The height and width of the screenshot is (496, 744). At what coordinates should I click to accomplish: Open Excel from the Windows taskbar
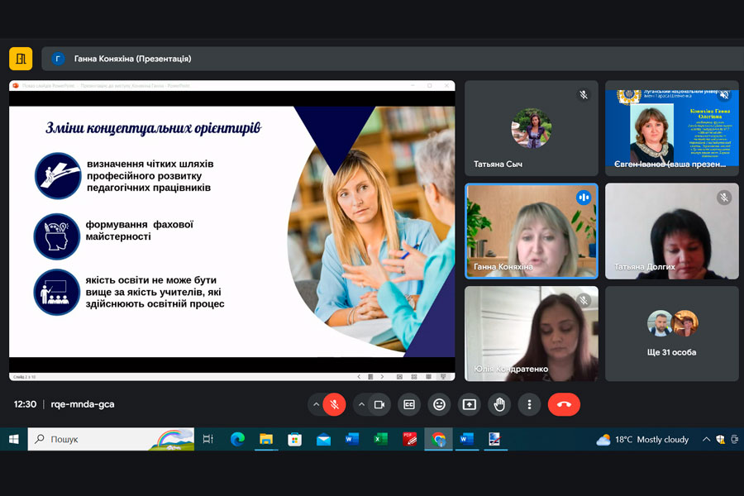380,440
